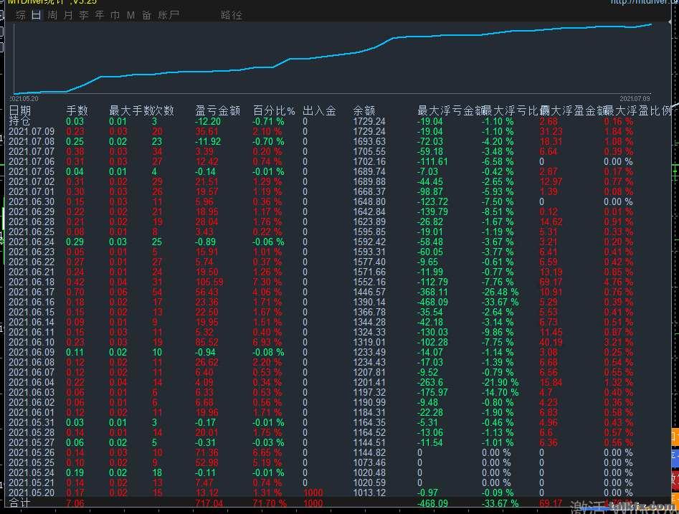Screen dimensions: 679x514
Task: Click balance value 1013.12
Action: [x=369, y=492]
